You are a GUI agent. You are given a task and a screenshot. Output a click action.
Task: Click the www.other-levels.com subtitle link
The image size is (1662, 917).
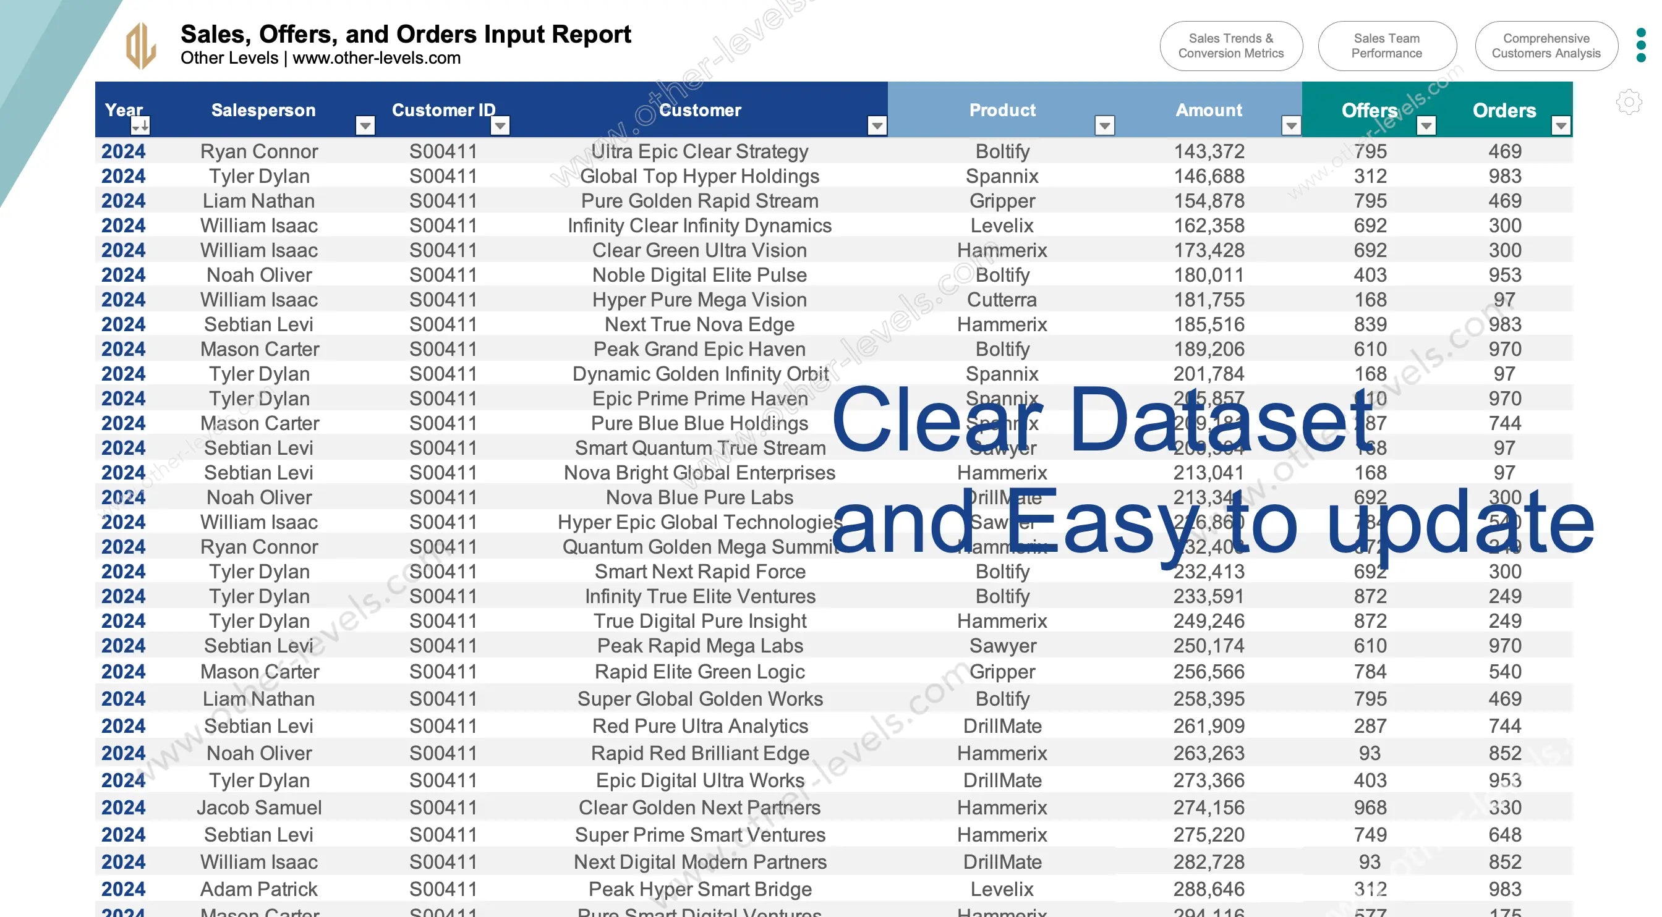(376, 58)
